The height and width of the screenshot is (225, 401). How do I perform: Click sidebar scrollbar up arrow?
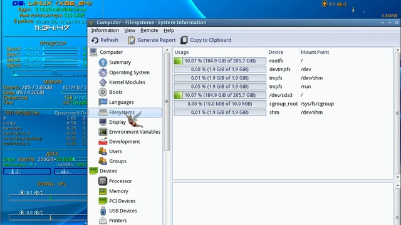(167, 50)
